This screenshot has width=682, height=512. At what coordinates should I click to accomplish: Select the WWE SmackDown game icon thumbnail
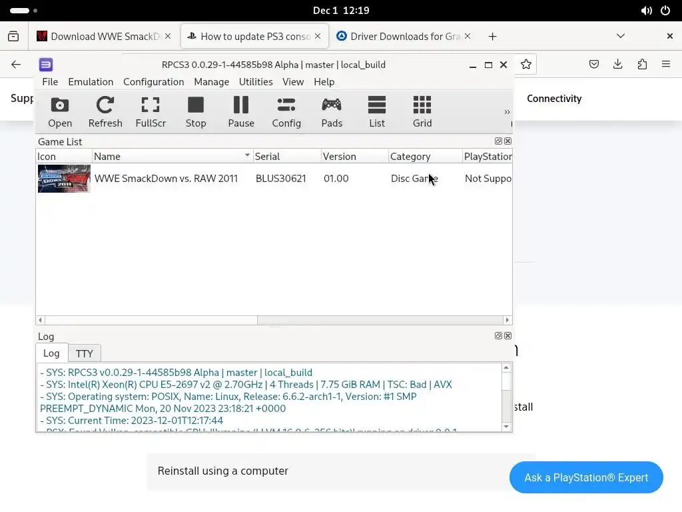[x=64, y=179]
